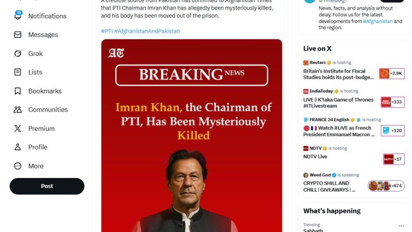Image resolution: width=412 pixels, height=232 pixels.
Task: Open the Profile person icon
Action: [18, 147]
